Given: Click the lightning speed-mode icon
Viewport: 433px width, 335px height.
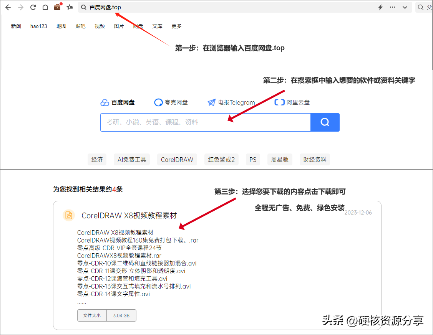Looking at the screenshot, I should coord(380,7).
